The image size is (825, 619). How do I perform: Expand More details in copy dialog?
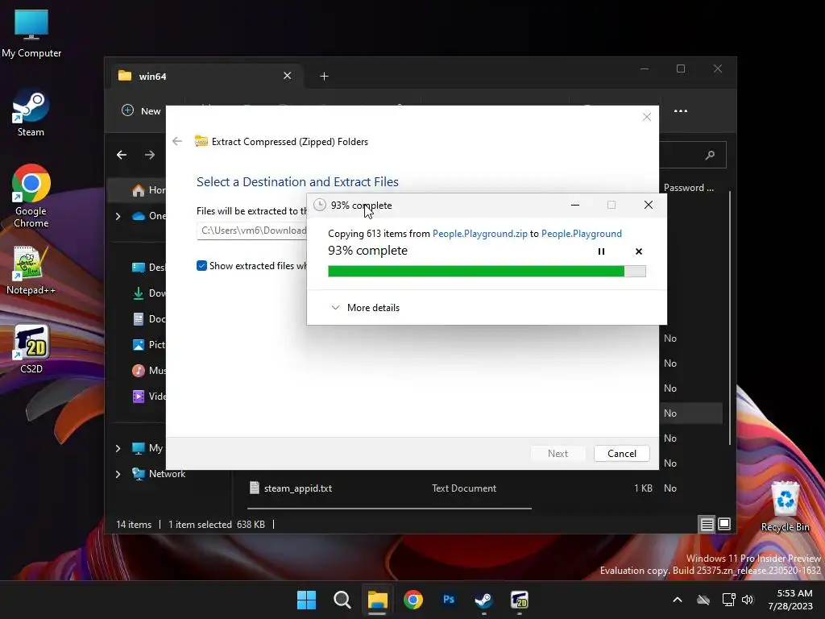(365, 307)
